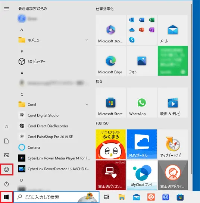Image resolution: width=200 pixels, height=203 pixels.
Task: Open the green live tile
Action: point(173,61)
